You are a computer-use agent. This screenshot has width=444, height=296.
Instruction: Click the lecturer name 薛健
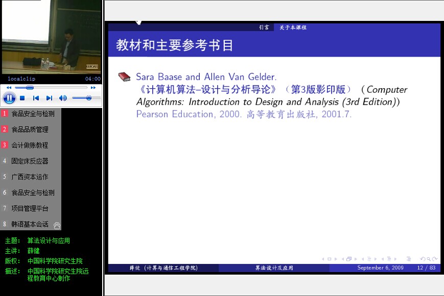(33, 251)
